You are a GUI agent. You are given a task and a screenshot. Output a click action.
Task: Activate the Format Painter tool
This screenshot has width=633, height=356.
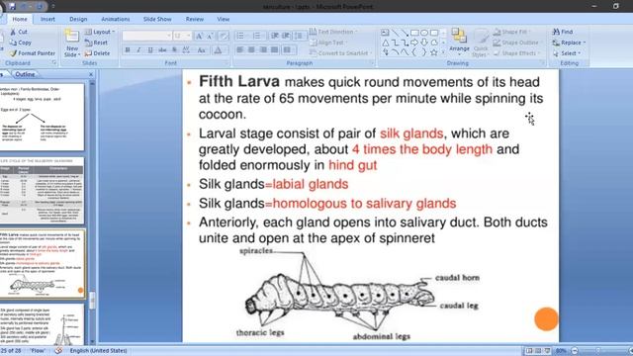(x=33, y=53)
